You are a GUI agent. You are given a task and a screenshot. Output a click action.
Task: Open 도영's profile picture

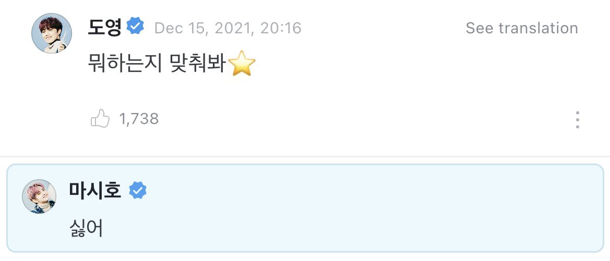(x=52, y=33)
